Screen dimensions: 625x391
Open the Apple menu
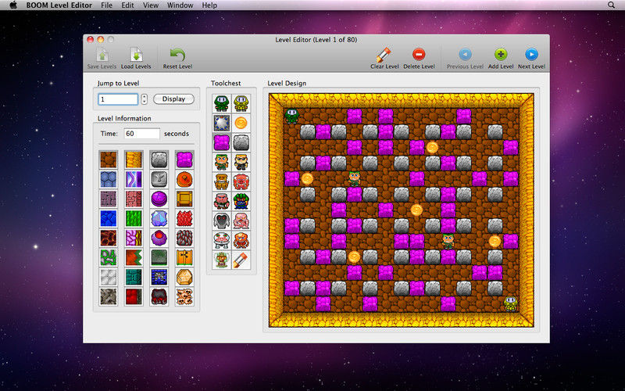coord(13,5)
